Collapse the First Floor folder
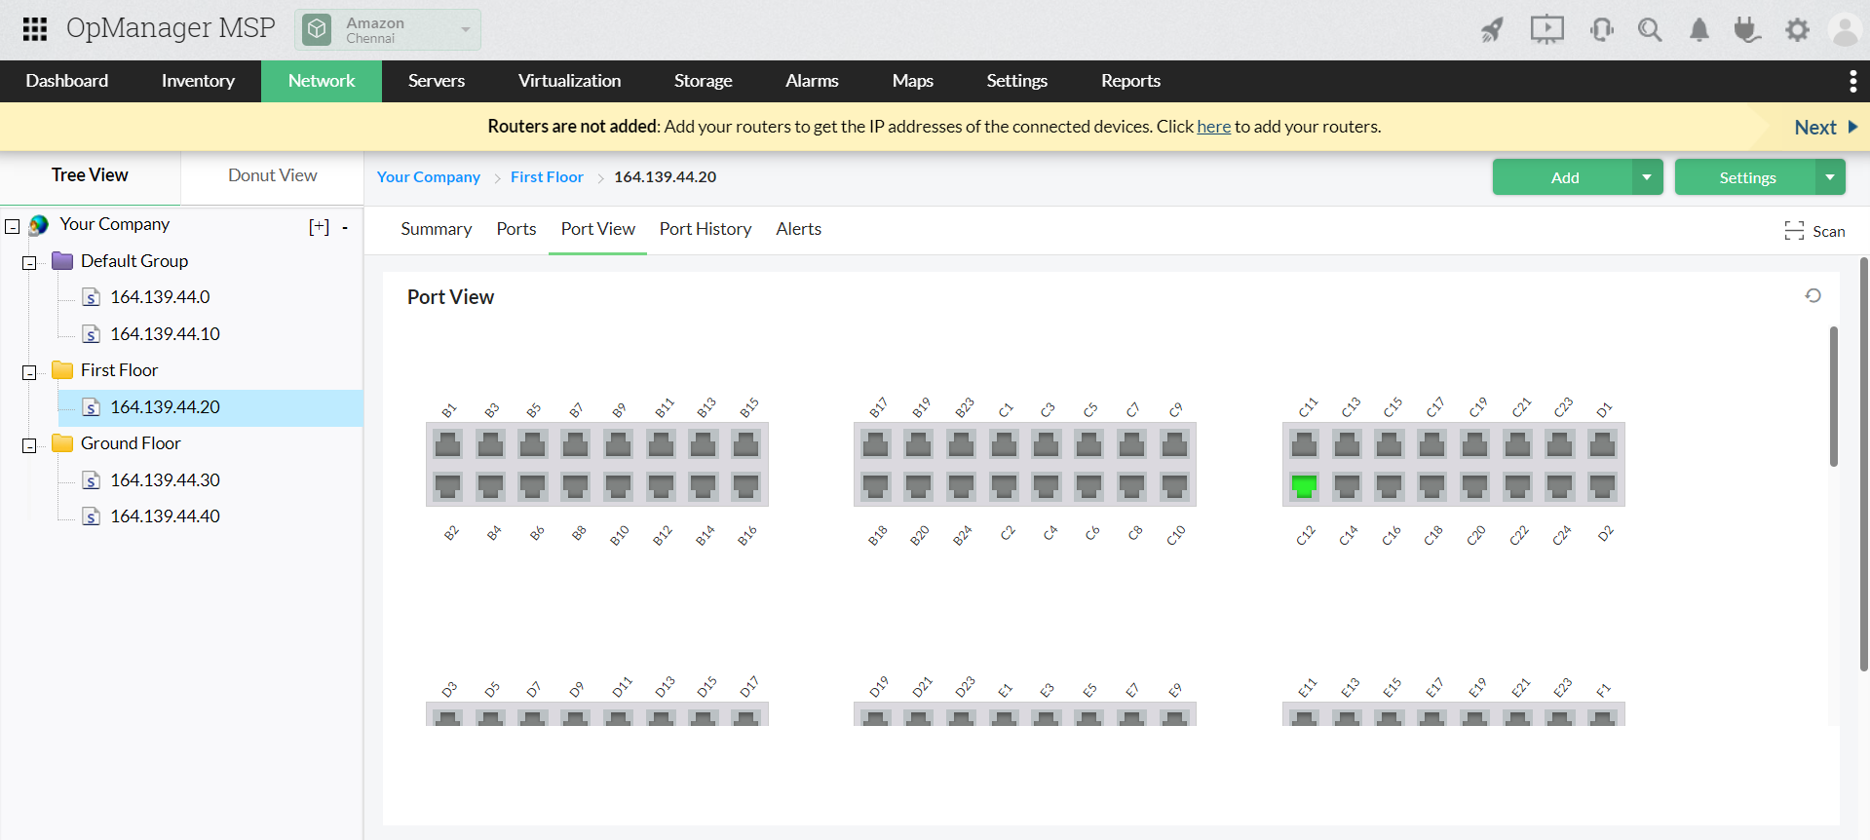The width and height of the screenshot is (1870, 840). 29,372
